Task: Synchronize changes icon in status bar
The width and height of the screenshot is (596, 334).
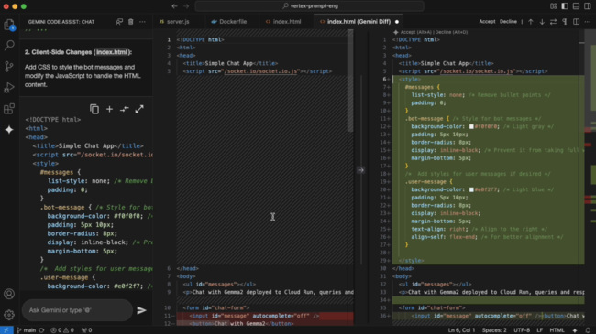Action: coord(42,330)
